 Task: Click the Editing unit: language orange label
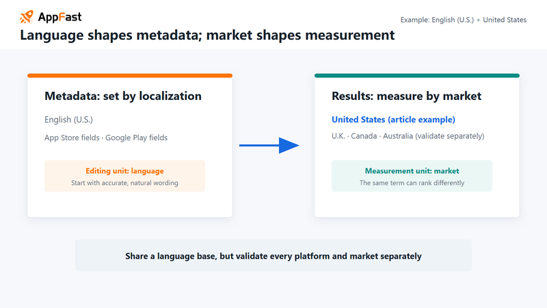click(x=124, y=170)
